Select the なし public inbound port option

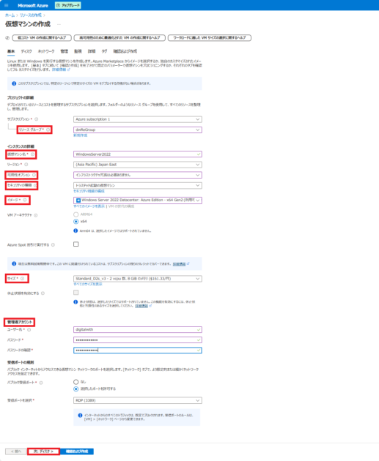click(x=76, y=382)
